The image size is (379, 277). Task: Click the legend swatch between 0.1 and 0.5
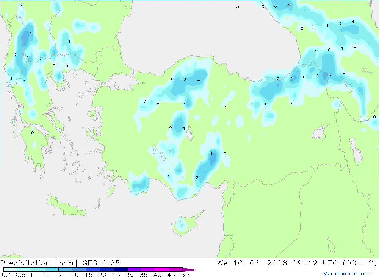10,269
